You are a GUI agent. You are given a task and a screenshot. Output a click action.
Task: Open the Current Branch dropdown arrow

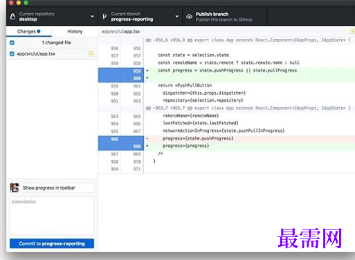[177, 17]
